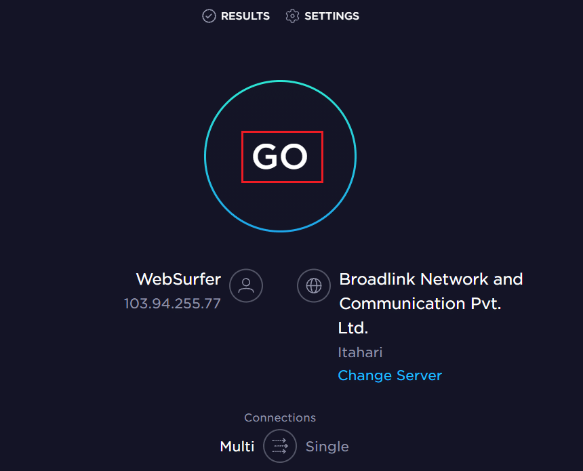Screen dimensions: 583x471
Task: Click the checkmark icon beside RESULTS
Action: pos(209,16)
